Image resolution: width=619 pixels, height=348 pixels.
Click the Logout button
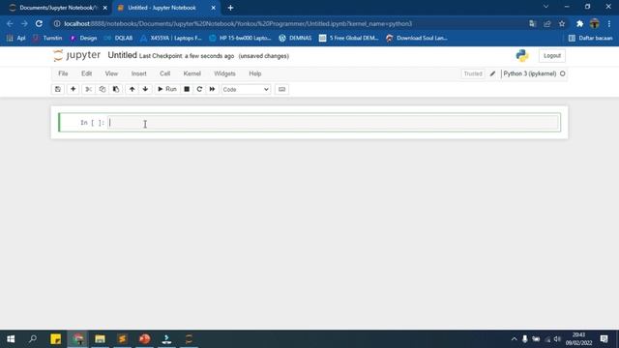(552, 56)
